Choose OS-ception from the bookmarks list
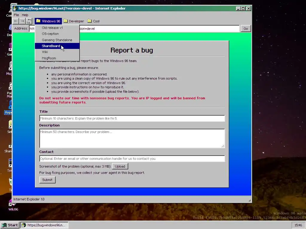This screenshot has width=306, height=229. click(57, 34)
